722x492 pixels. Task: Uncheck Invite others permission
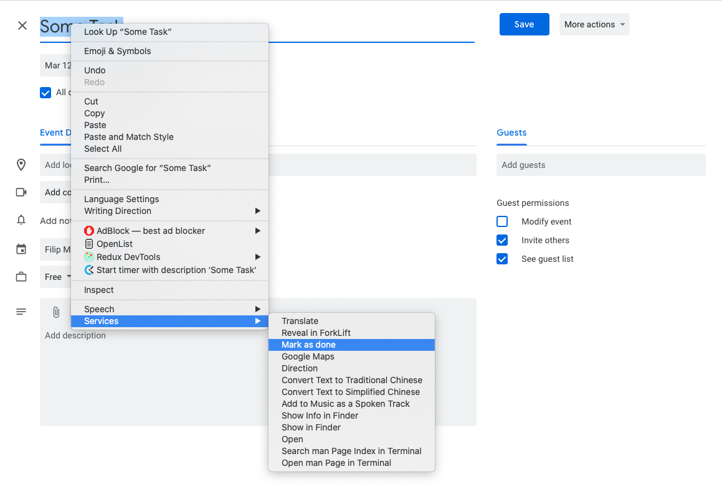point(502,240)
